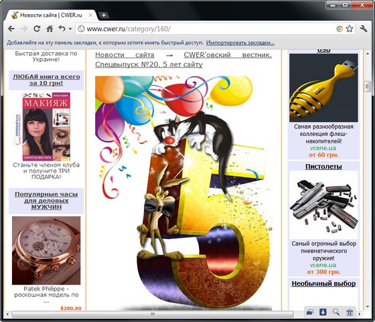Open the yellow USB flash drive image
This screenshot has height=322, width=375.
click(x=323, y=88)
